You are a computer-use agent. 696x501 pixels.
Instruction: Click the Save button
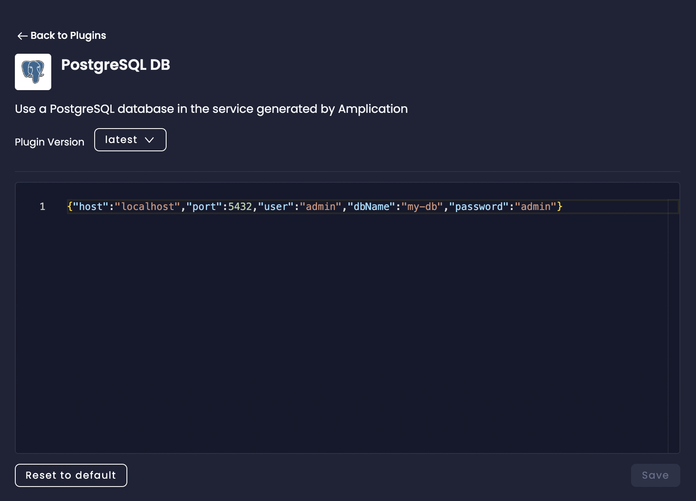pyautogui.click(x=655, y=475)
